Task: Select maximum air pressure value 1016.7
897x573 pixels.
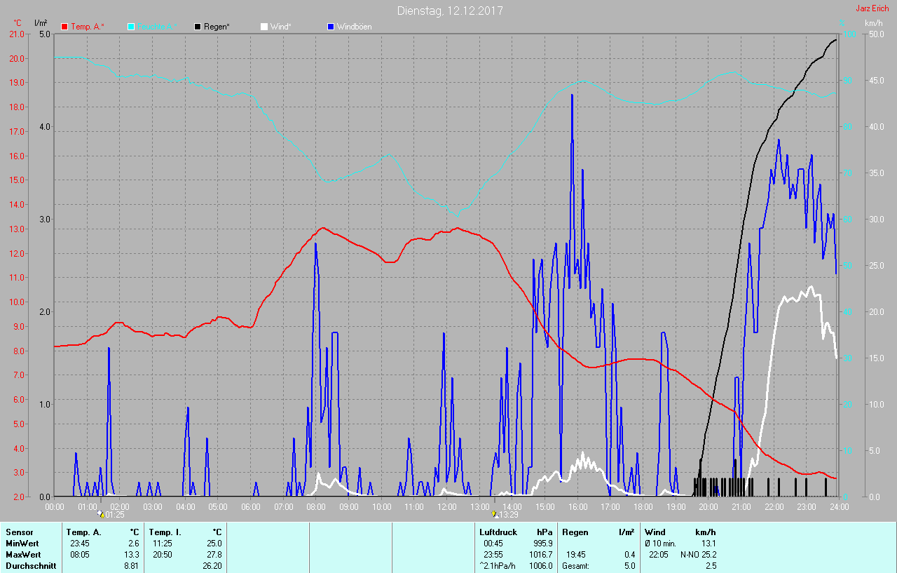Action: (540, 555)
